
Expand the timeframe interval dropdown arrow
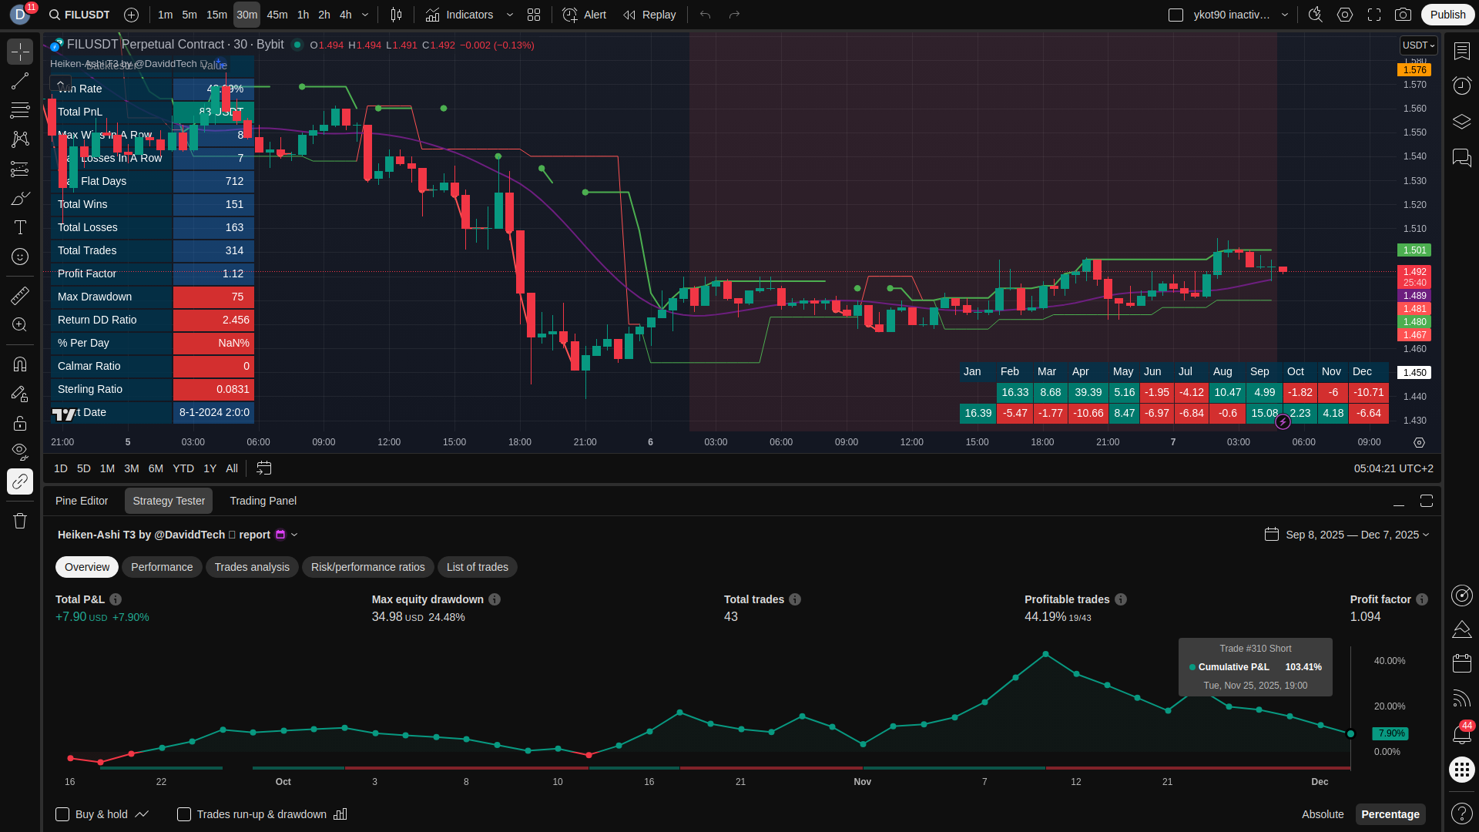coord(365,15)
